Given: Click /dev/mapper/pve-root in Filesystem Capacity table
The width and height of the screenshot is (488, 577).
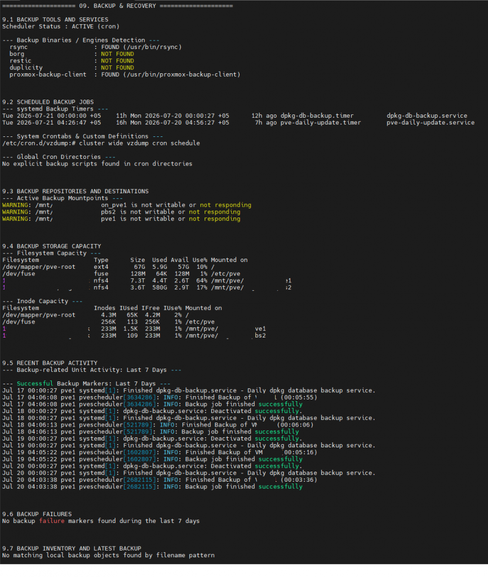Looking at the screenshot, I should (x=39, y=267).
